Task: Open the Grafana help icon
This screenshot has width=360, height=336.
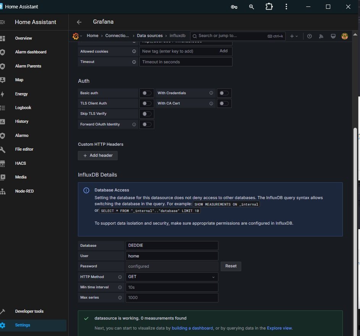Action: [x=310, y=36]
